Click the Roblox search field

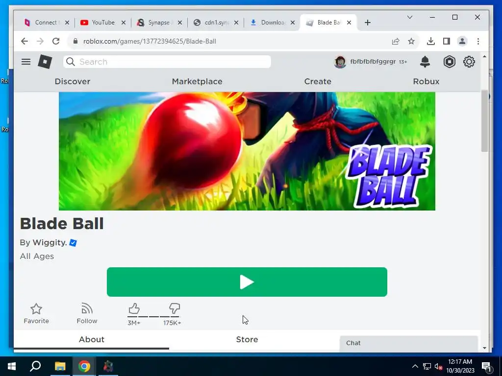tap(167, 62)
